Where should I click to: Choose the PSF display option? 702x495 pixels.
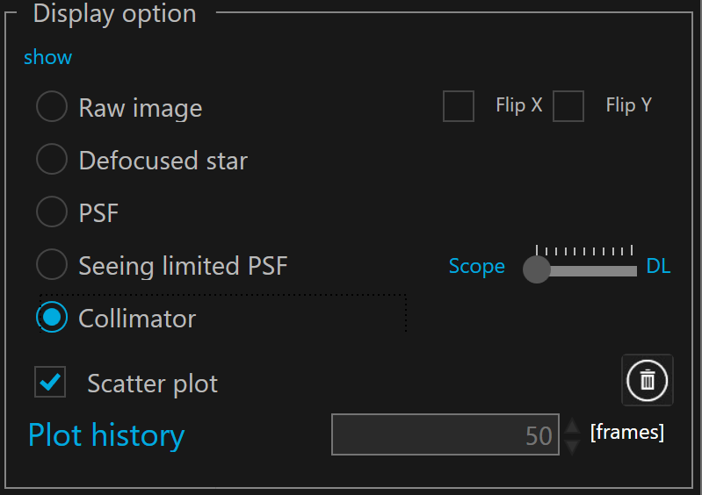point(52,212)
